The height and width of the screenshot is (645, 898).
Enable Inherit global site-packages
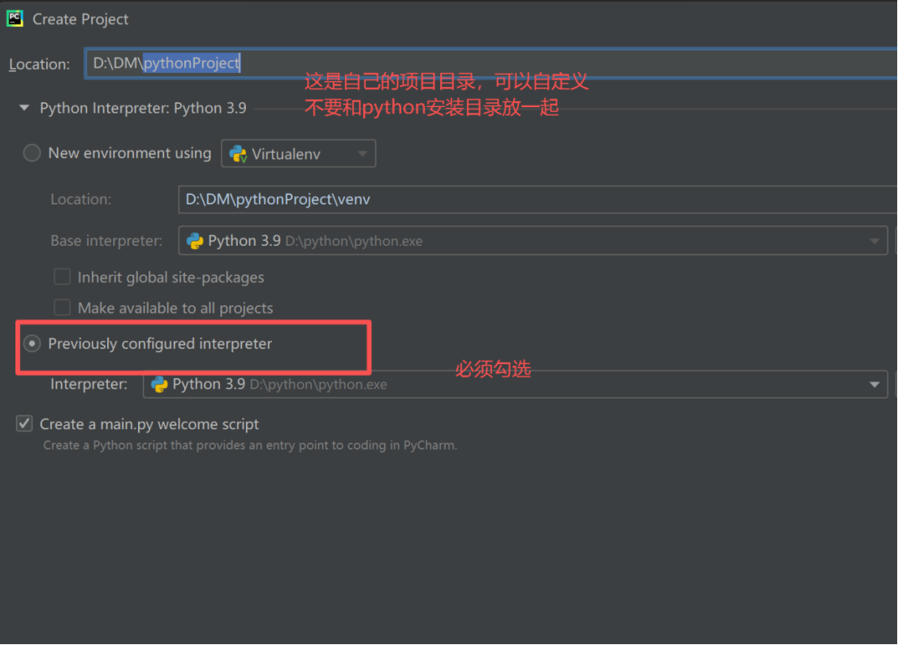pyautogui.click(x=62, y=277)
